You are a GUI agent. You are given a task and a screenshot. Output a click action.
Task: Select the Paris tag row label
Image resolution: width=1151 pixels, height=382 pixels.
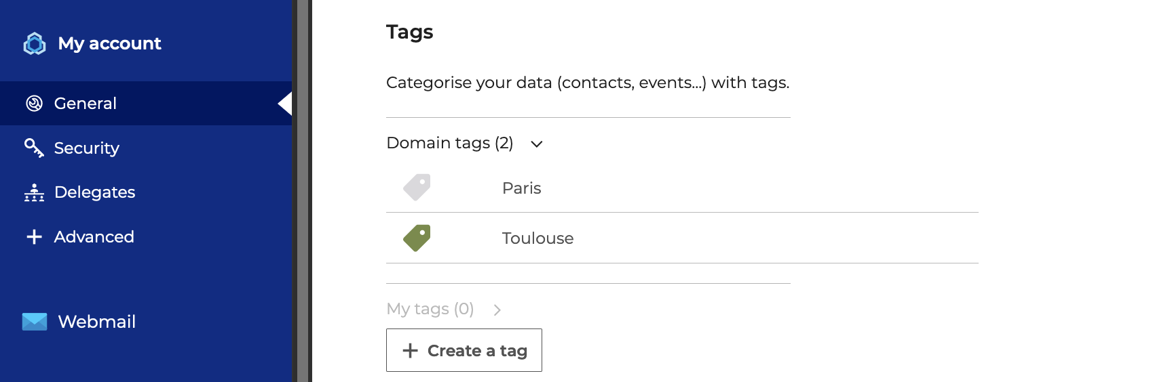point(522,188)
